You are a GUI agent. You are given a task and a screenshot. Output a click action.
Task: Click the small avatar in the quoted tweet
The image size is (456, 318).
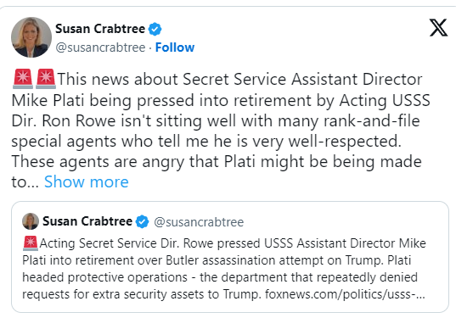(31, 221)
